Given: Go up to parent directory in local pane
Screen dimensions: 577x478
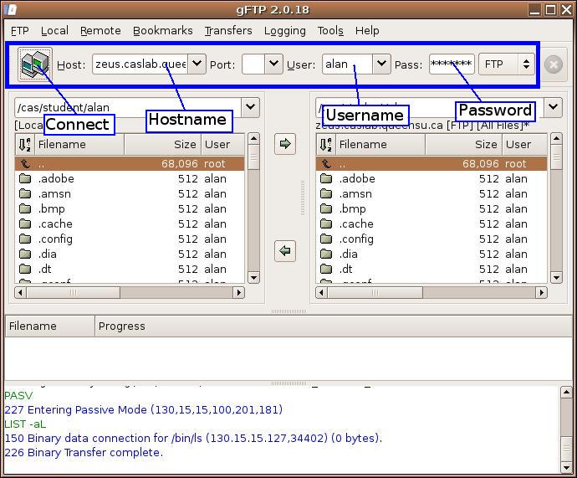Looking at the screenshot, I should [130, 164].
